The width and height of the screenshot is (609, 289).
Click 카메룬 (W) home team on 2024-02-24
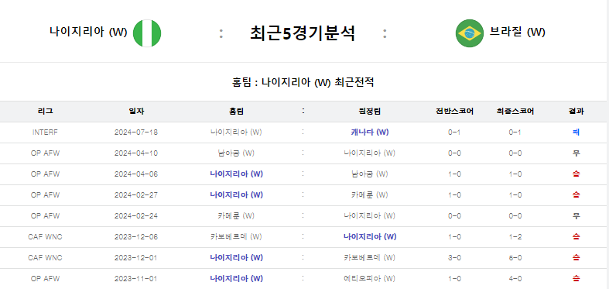click(x=237, y=216)
